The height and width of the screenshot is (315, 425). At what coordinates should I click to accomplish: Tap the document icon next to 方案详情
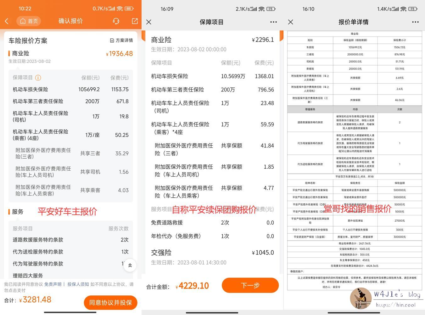click(112, 40)
